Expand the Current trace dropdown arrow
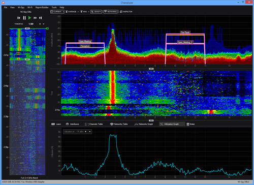The width and height of the screenshot is (254, 185). pyautogui.click(x=63, y=12)
